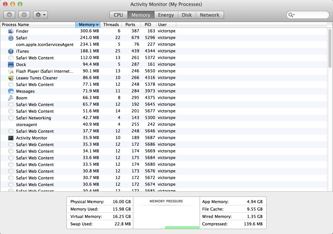This screenshot has width=333, height=234.
Task: Click the Flash Player process icon
Action: 11,71
